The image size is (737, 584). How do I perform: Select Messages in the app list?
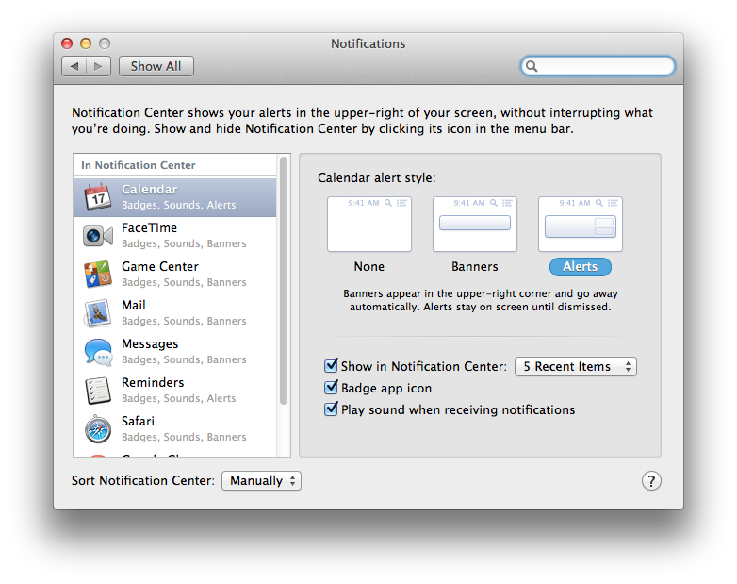[x=175, y=352]
